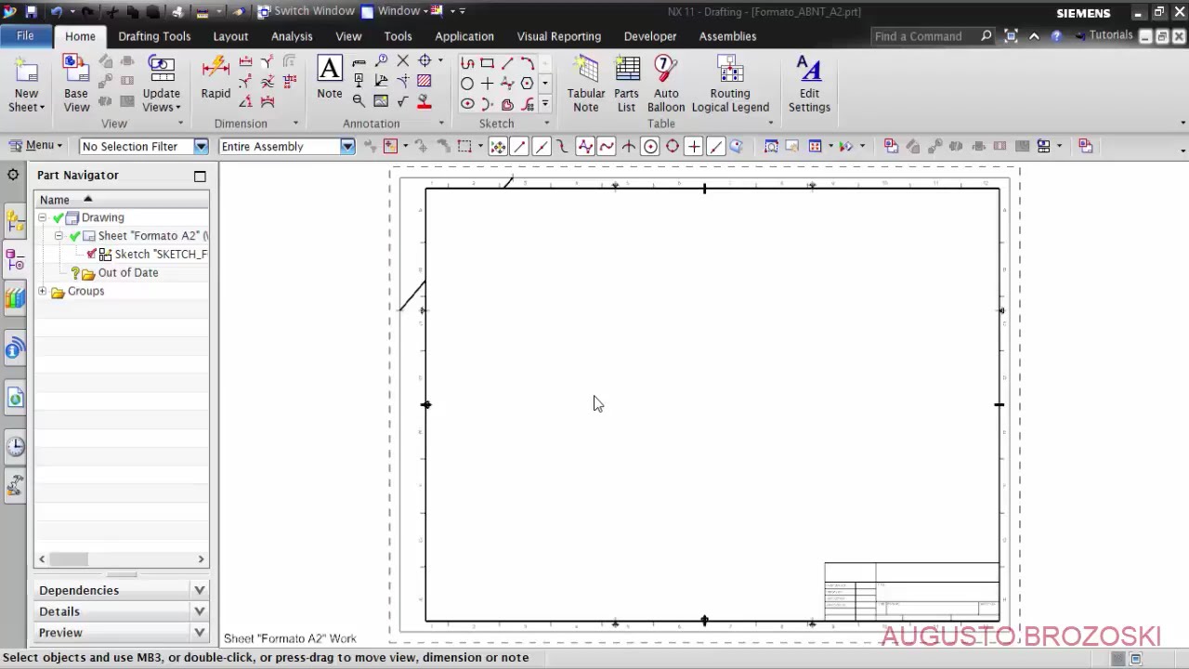Select the Out of Date tree item
Viewport: 1189px width, 669px height.
[x=128, y=273]
